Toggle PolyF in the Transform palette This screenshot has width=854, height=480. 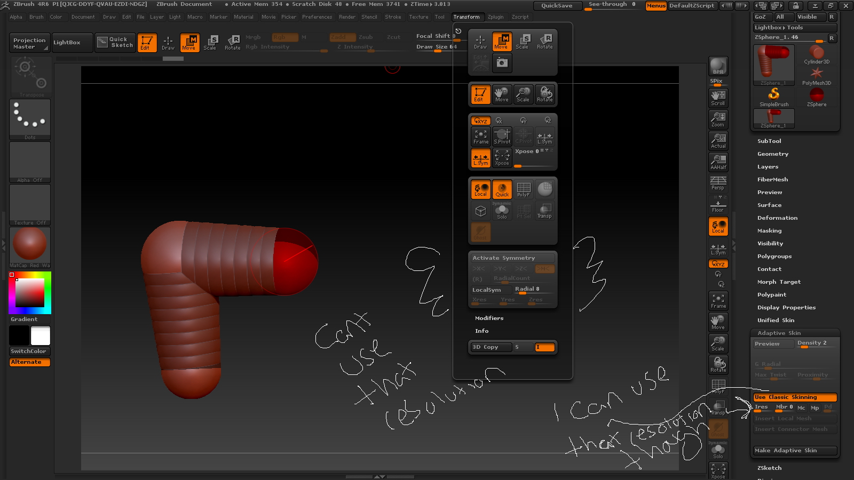point(523,189)
